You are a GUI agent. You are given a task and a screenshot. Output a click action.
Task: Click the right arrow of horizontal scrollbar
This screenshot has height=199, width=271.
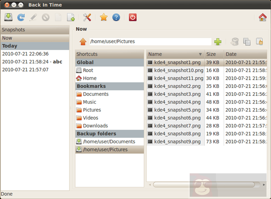pos(264,185)
